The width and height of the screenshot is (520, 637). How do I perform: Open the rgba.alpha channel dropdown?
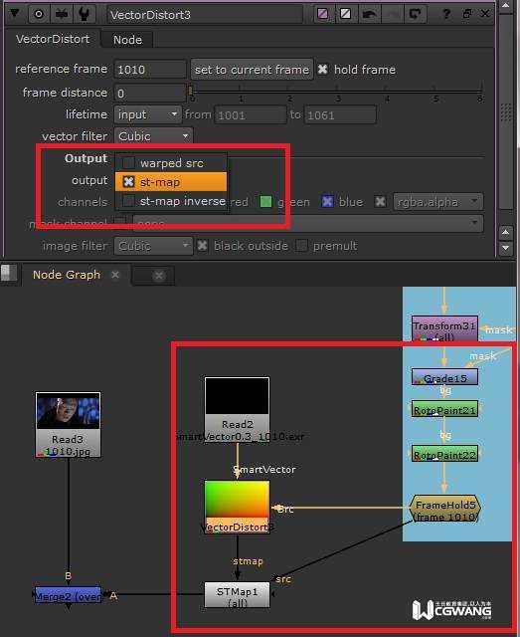(x=438, y=202)
